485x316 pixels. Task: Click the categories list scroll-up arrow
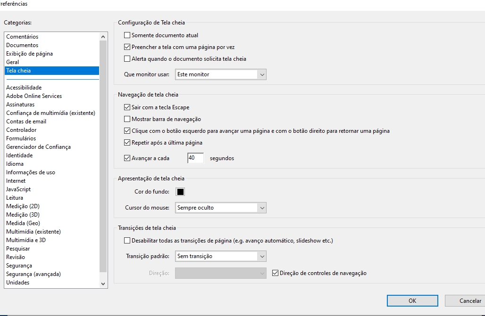click(103, 37)
